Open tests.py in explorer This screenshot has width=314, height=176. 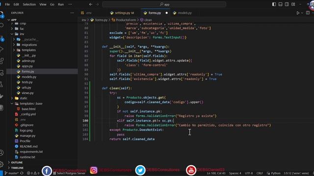coord(27,82)
